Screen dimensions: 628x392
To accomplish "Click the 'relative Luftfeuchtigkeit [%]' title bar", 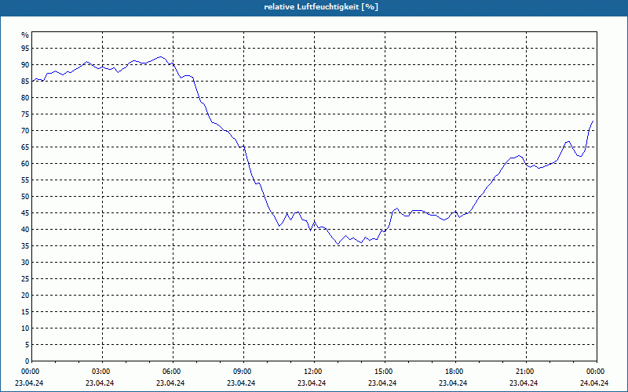I will point(314,8).
